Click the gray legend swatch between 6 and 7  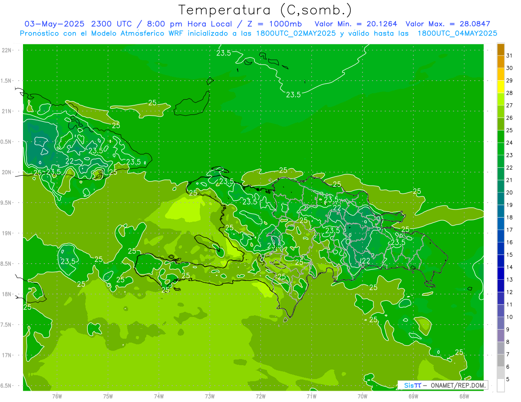click(x=501, y=361)
